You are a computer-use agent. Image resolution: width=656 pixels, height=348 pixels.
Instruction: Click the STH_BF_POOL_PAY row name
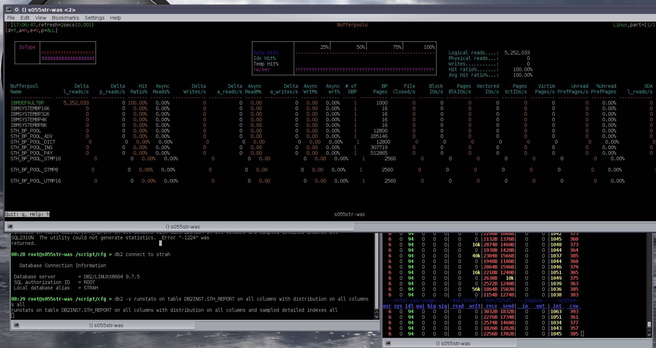pos(31,153)
